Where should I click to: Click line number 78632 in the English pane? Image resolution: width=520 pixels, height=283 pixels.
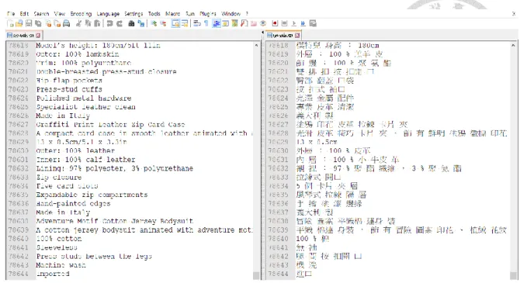click(x=19, y=168)
